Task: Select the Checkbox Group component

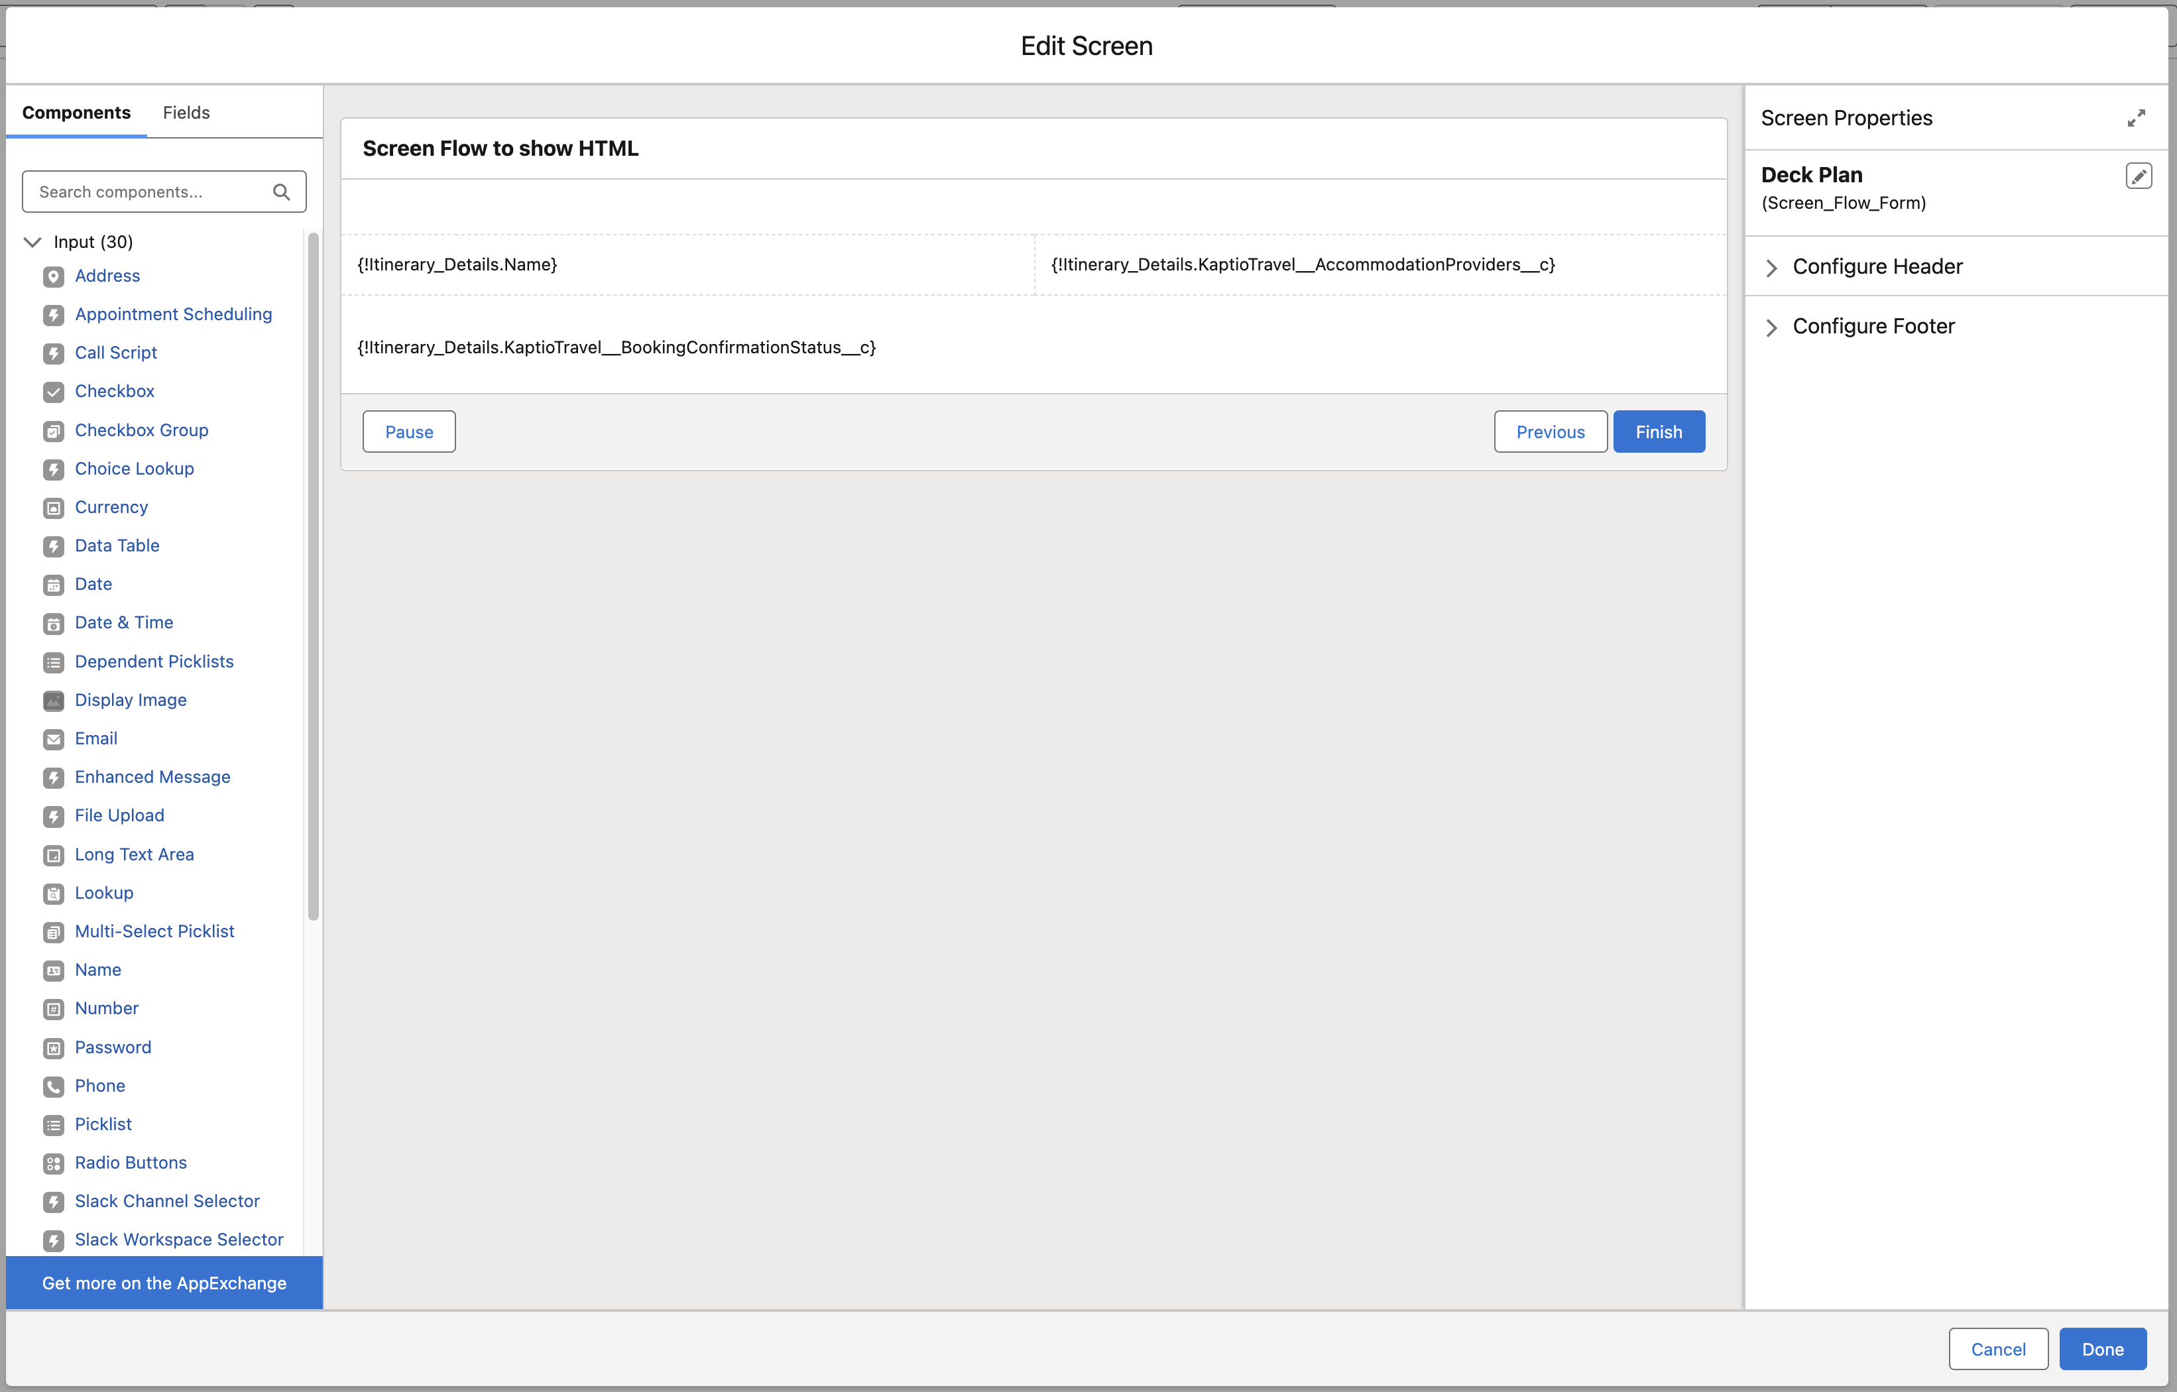Action: pyautogui.click(x=141, y=430)
